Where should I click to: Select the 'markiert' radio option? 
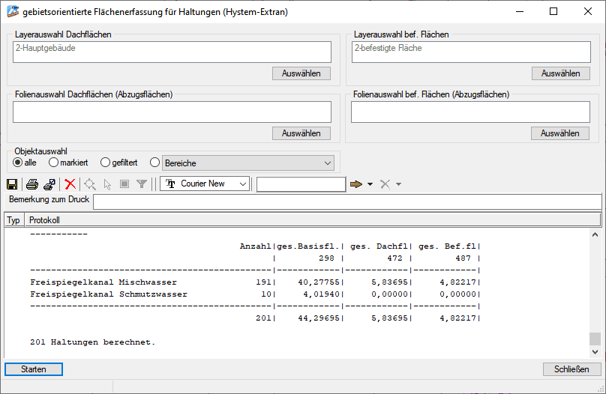54,163
